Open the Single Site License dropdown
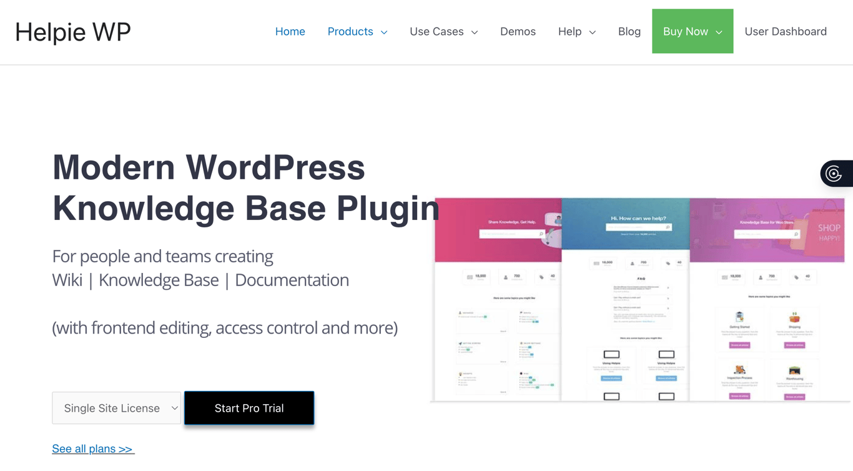This screenshot has width=853, height=471. coord(117,408)
